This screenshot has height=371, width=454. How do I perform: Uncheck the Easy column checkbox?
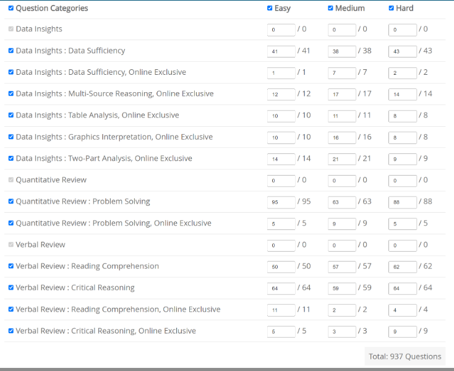point(270,9)
